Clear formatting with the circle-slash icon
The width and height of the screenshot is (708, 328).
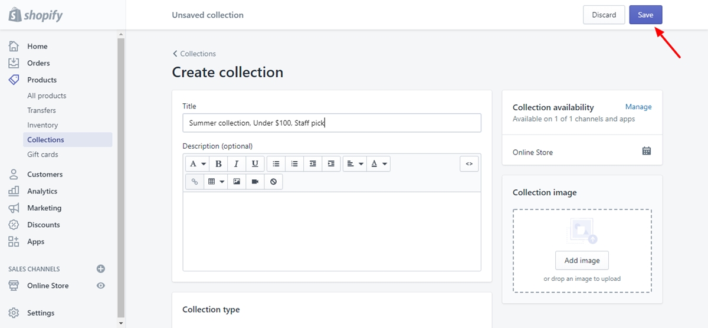(x=273, y=182)
